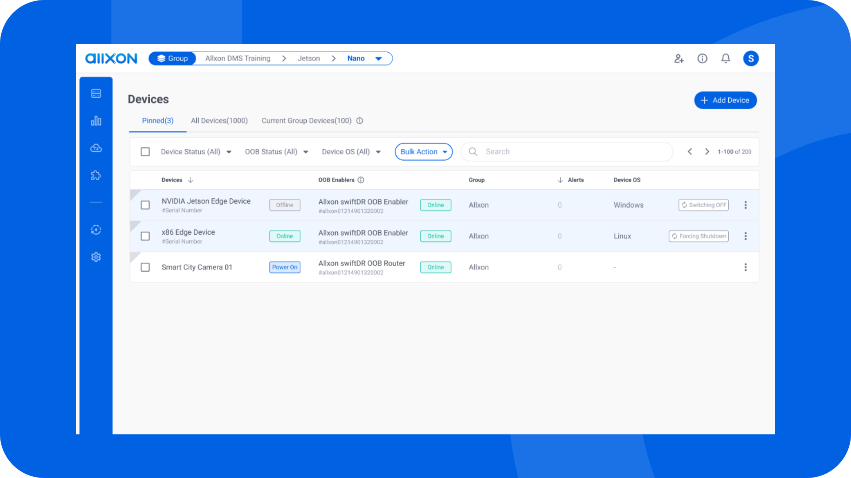
Task: Open more options for NVIDIA Jetson Edge Device
Action: coord(746,205)
